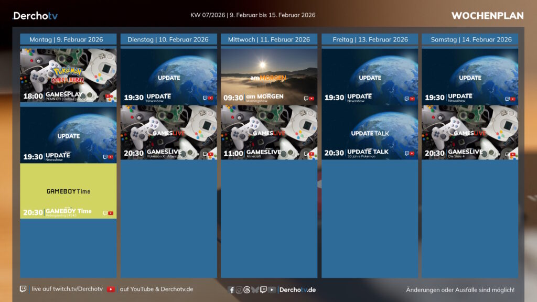
Task: Select the 'Mittwoch | 11. Februar 2026' column header
Action: pos(269,39)
